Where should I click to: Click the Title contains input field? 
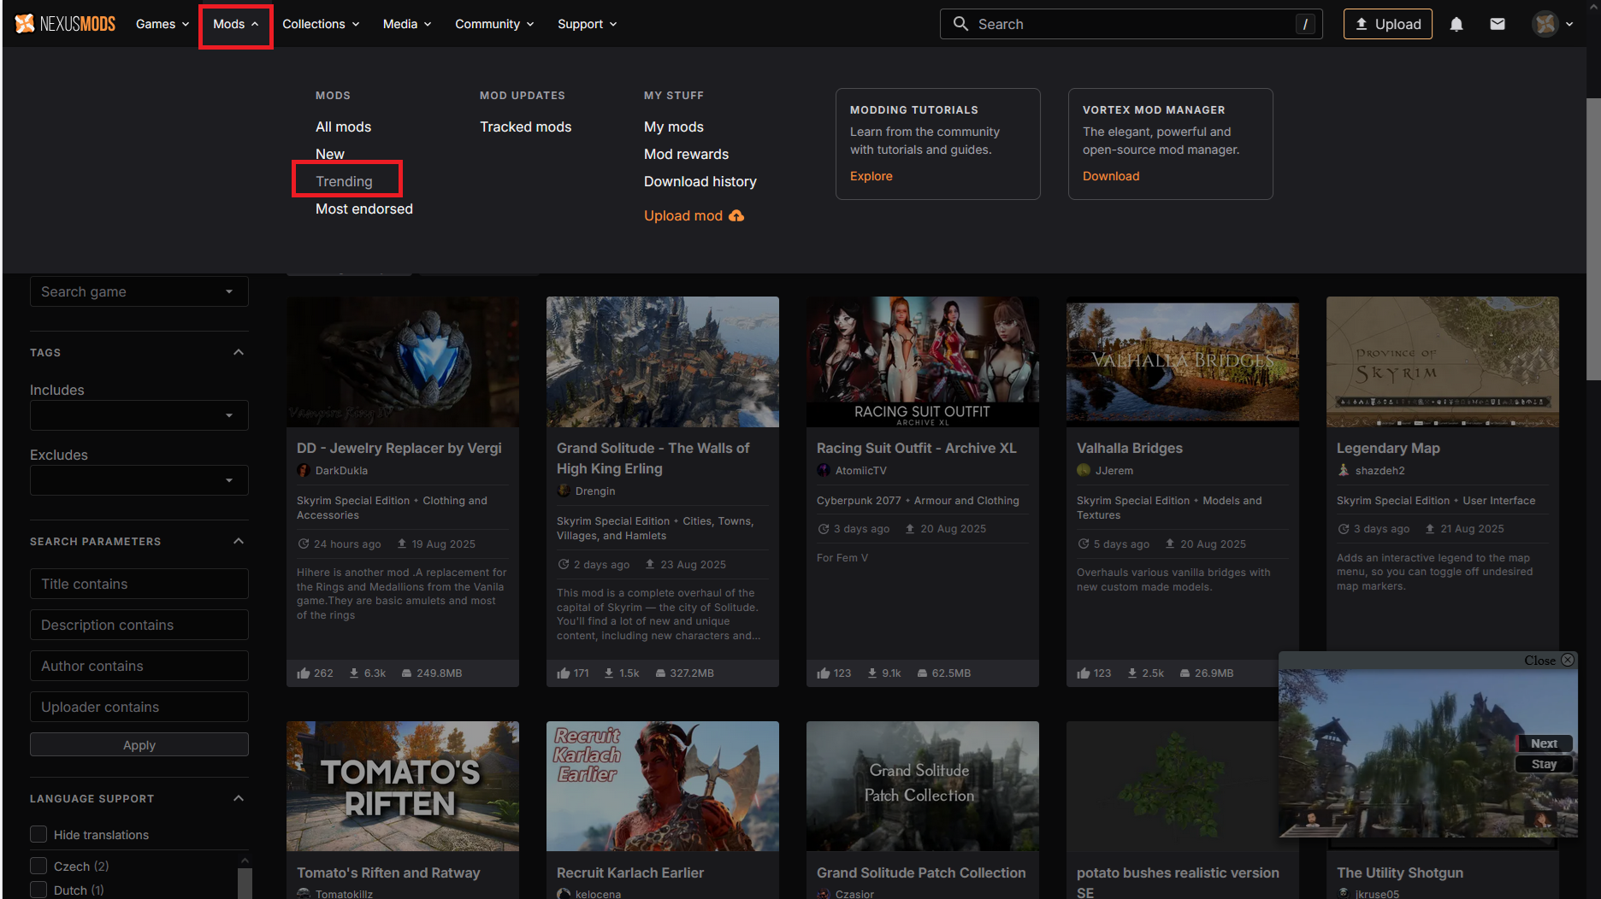139,584
